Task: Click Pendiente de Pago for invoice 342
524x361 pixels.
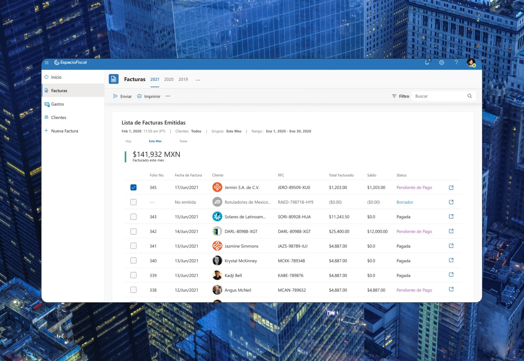Action: [414, 232]
